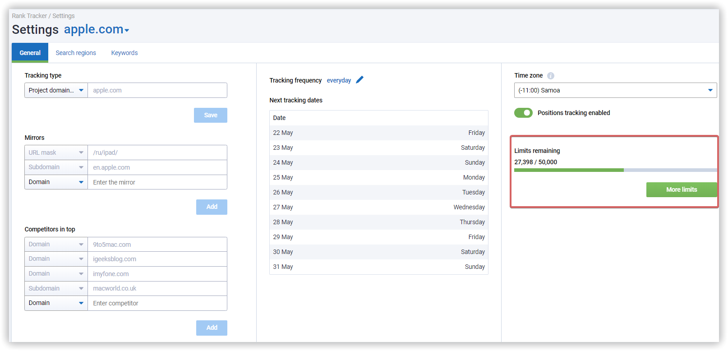Open the apple.com project dropdown
The image size is (728, 351).
pos(97,30)
